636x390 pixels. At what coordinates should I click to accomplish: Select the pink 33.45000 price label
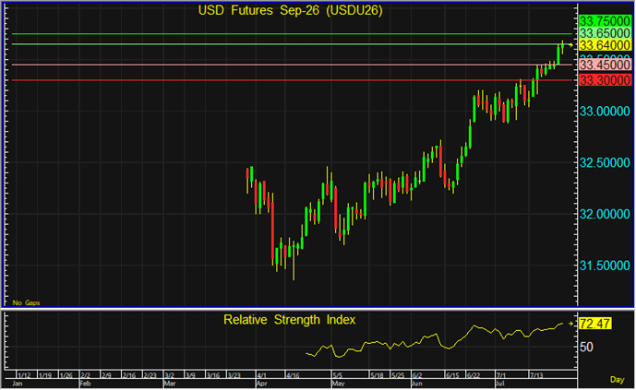coord(606,65)
